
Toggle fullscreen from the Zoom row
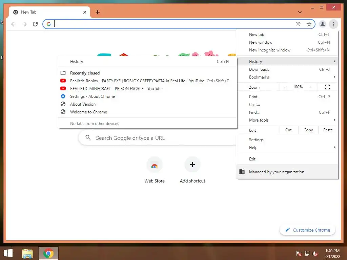pyautogui.click(x=327, y=87)
